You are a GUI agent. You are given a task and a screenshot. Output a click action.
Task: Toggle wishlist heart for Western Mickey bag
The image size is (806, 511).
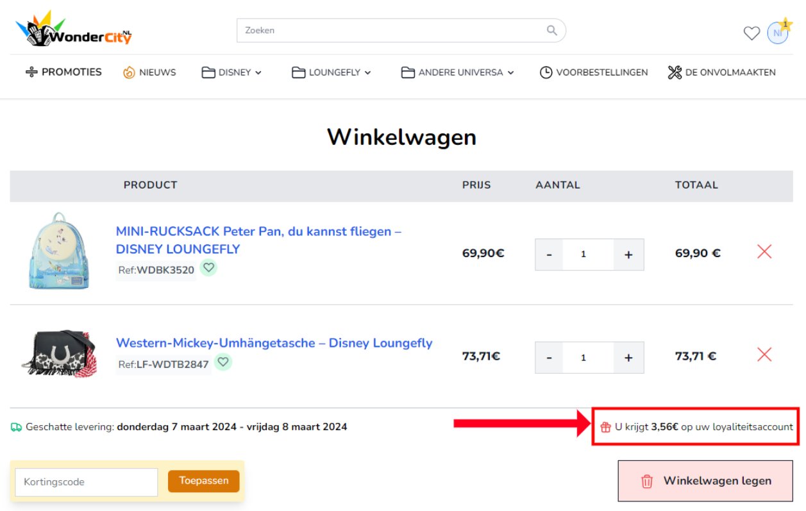[x=223, y=362]
